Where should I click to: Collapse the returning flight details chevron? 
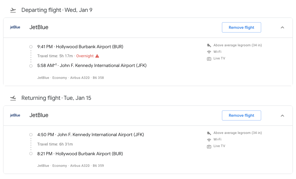click(x=282, y=115)
